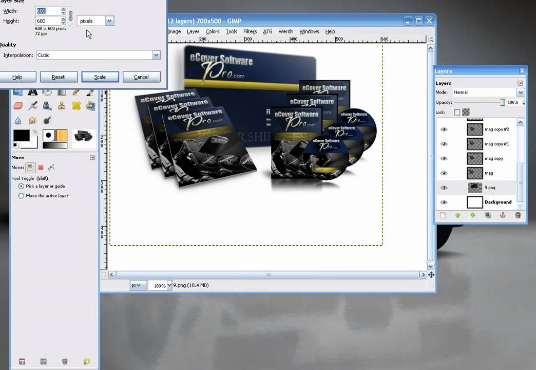Click the Help button in scale dialog
The image size is (536, 370).
tap(17, 77)
